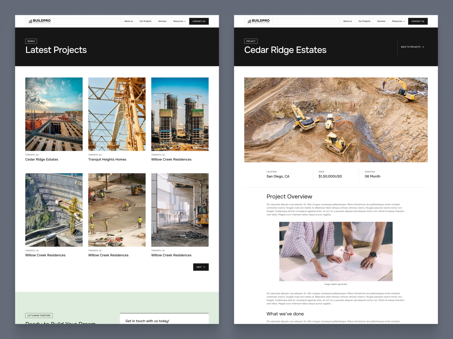Click the 'image caption generator' caption
Screen dimensions: 453x339
pyautogui.click(x=336, y=284)
